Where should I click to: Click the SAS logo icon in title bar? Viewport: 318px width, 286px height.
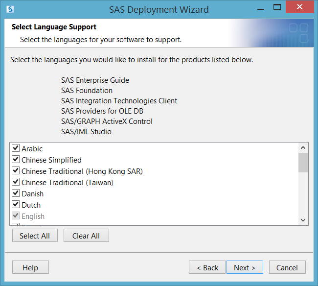coord(10,9)
